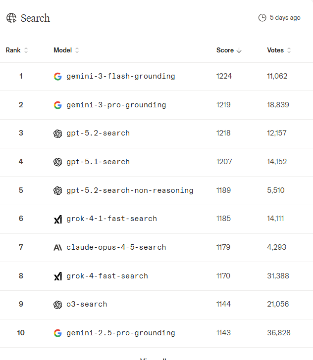Click the Score descending sort arrow
313x360 pixels.
pyautogui.click(x=239, y=50)
